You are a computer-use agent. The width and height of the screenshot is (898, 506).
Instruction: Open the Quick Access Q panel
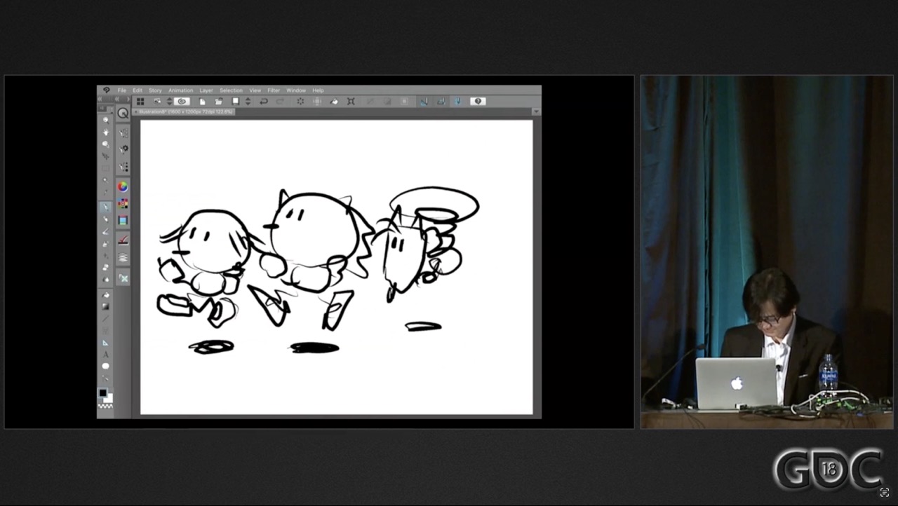(123, 113)
